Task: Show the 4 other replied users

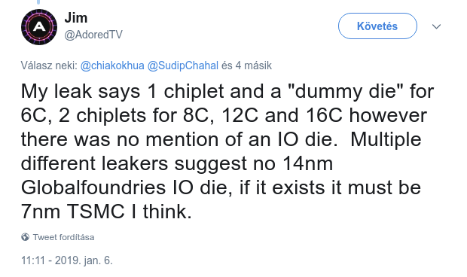Action: [x=246, y=65]
